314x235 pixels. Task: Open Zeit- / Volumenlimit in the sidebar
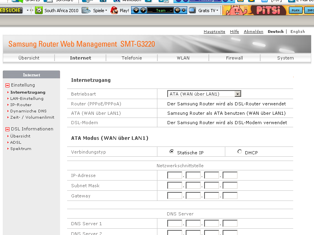[x=32, y=117]
